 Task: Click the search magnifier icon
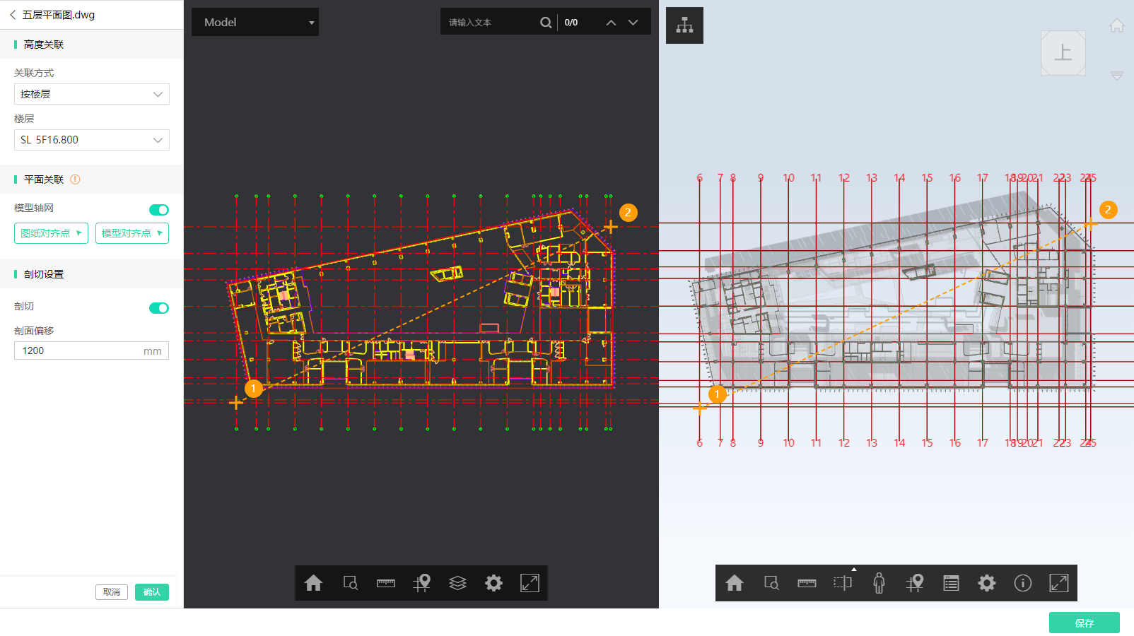click(546, 23)
